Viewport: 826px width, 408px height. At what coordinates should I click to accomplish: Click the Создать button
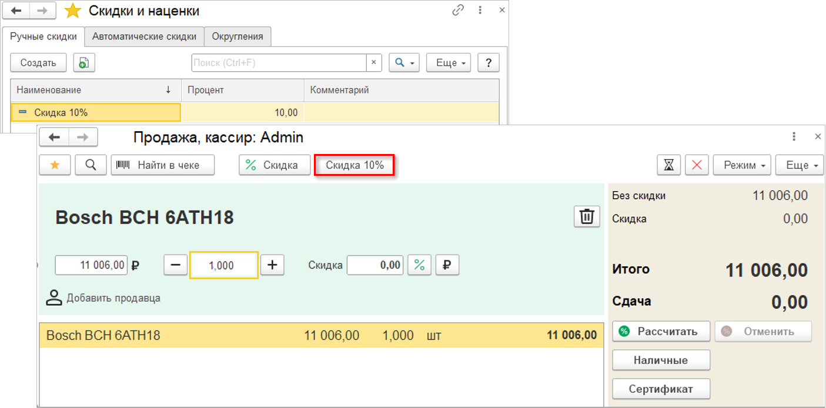(38, 62)
